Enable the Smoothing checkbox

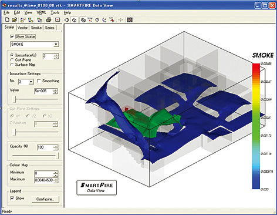click(39, 81)
